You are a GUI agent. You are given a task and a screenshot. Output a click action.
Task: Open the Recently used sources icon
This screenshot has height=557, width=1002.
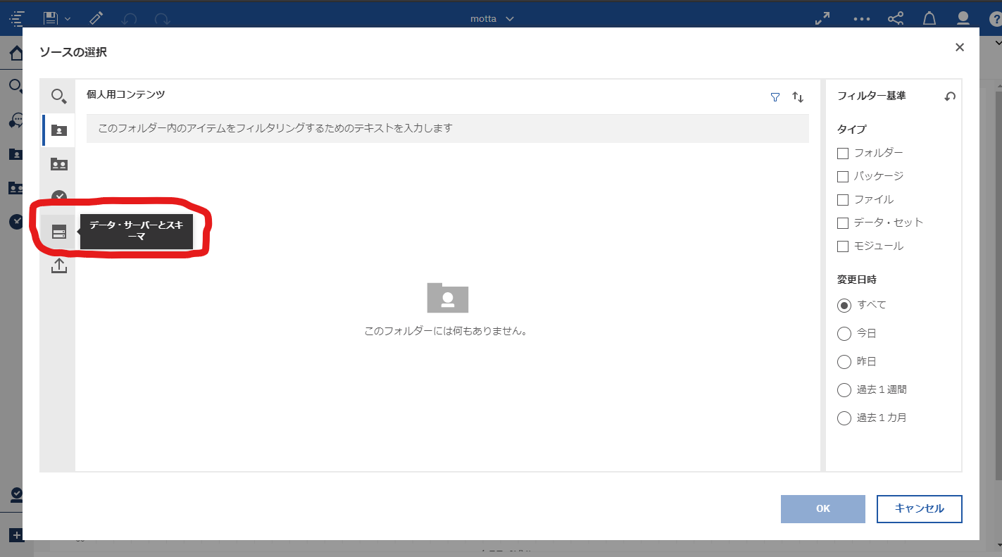tap(59, 197)
